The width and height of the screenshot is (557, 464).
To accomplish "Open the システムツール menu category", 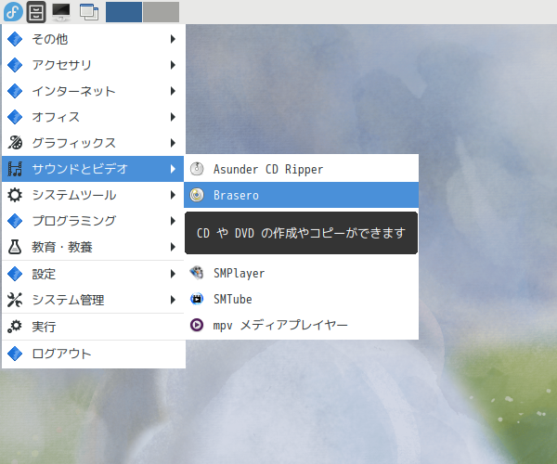I will [93, 195].
